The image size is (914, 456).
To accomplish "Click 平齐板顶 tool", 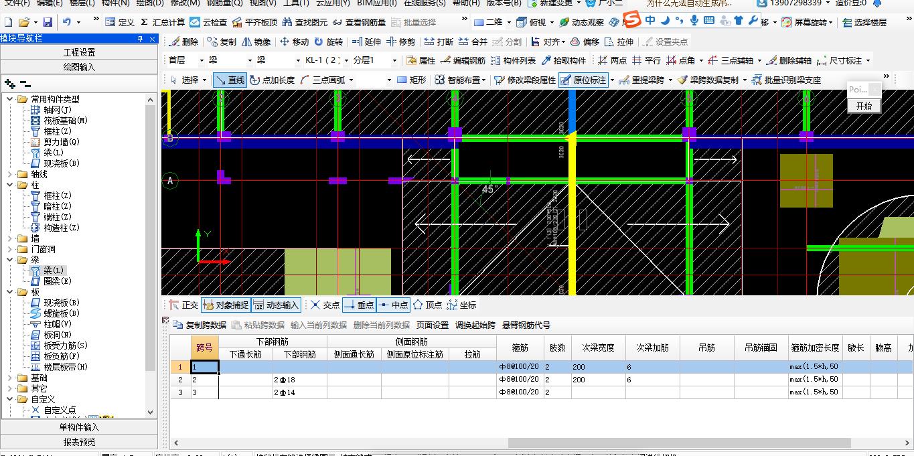I will (x=254, y=22).
